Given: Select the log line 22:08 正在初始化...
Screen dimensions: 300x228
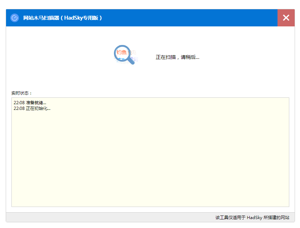Looking at the screenshot, I should (x=32, y=108).
